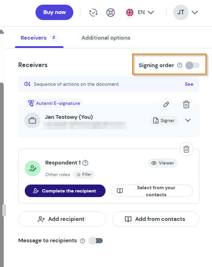Click the pencil edit icon for Jan Testowy

(166, 104)
